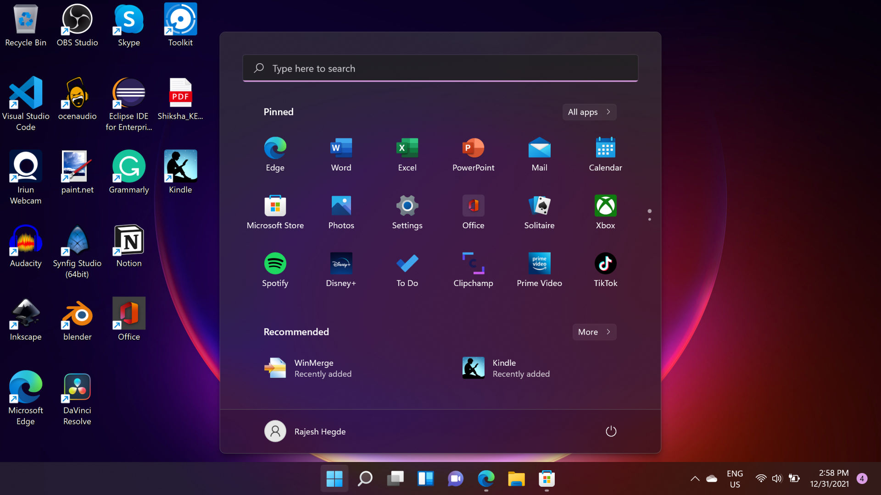Click the Type here to search field

coord(440,68)
